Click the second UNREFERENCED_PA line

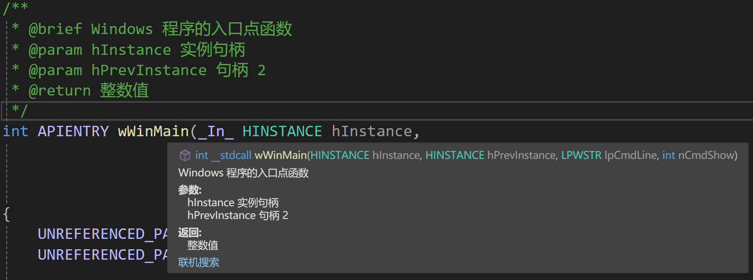coord(102,255)
